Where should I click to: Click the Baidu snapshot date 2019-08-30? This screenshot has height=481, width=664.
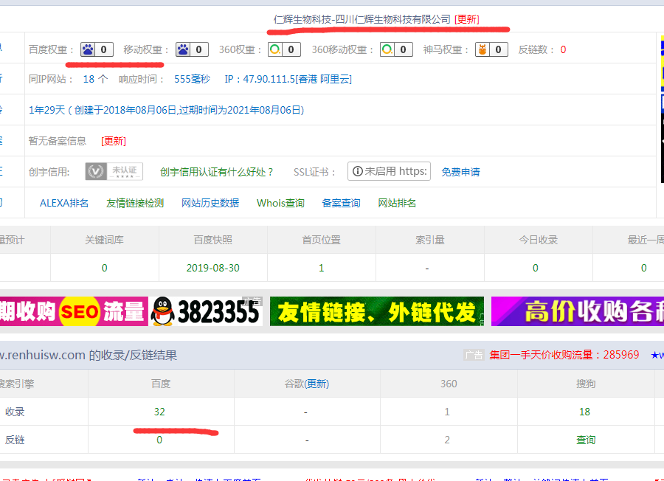click(x=213, y=268)
